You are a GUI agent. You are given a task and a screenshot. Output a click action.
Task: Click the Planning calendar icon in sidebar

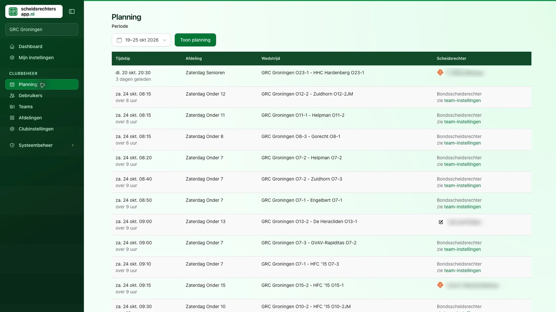click(12, 85)
